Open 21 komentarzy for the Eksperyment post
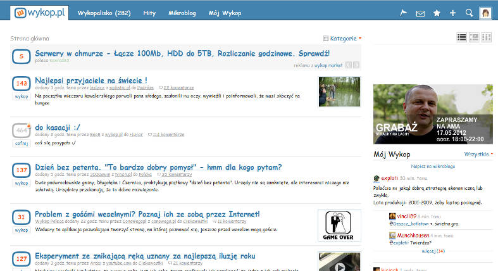The width and height of the screenshot is (498, 271). (187, 263)
